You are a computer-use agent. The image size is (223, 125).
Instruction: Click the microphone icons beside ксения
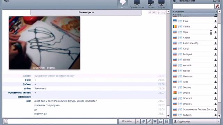180,65
